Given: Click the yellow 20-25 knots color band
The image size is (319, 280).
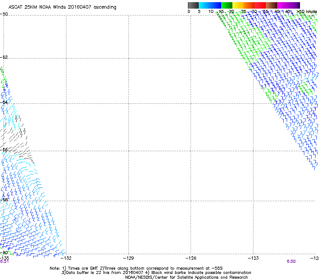Looking at the screenshot, I should tap(238, 5).
